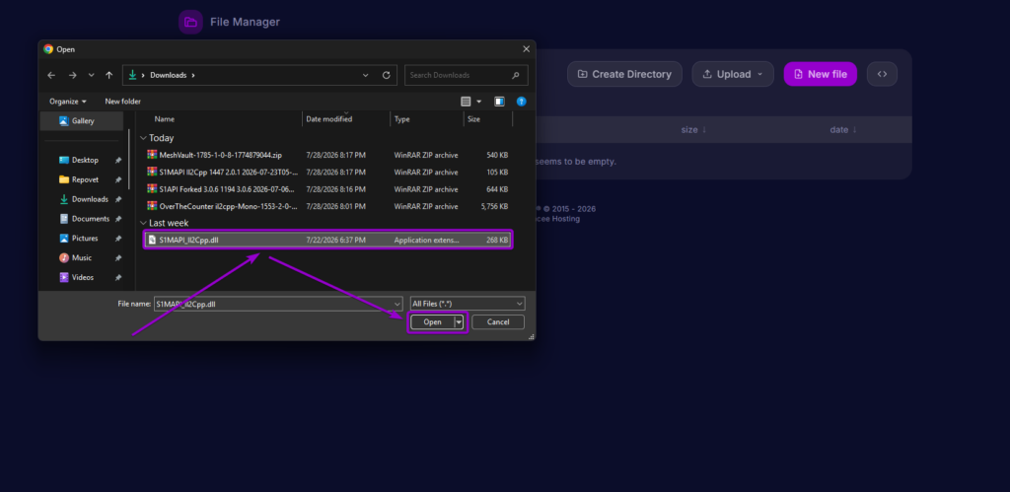Click the Forward arrow in Open dialog
This screenshot has width=1010, height=492.
pyautogui.click(x=72, y=75)
